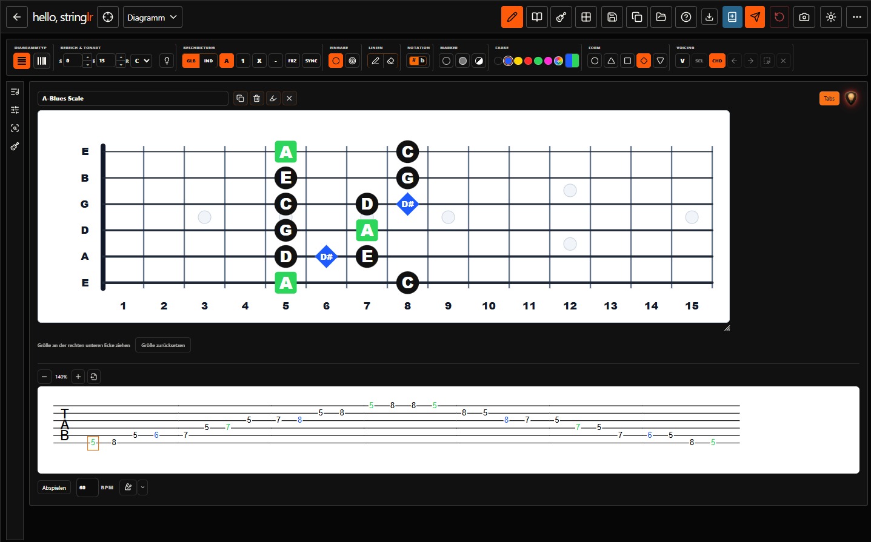Screen dimensions: 871x542
Task: Click the SCL voicing button
Action: point(699,61)
